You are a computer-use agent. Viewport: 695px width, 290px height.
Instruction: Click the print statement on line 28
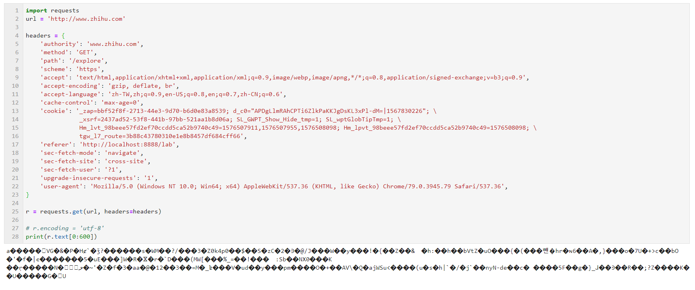click(x=62, y=237)
